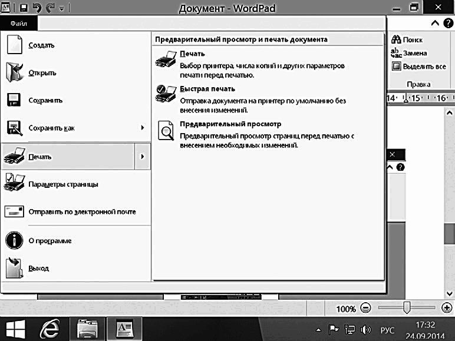Click the Замена replace icon
The height and width of the screenshot is (341, 455).
[x=396, y=53]
